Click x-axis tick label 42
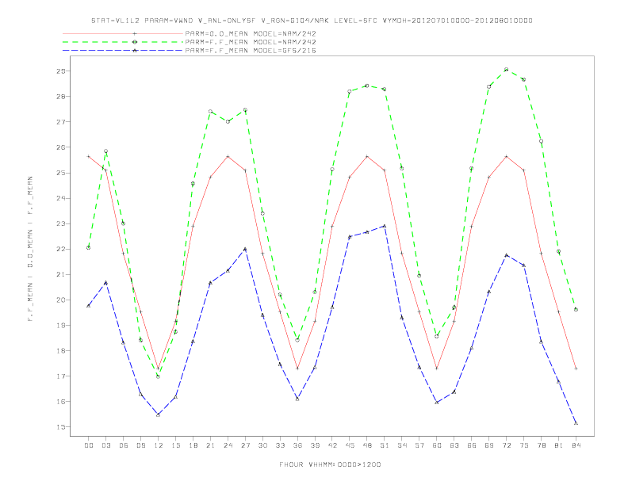Viewport: 628px width, 485px height. point(332,445)
